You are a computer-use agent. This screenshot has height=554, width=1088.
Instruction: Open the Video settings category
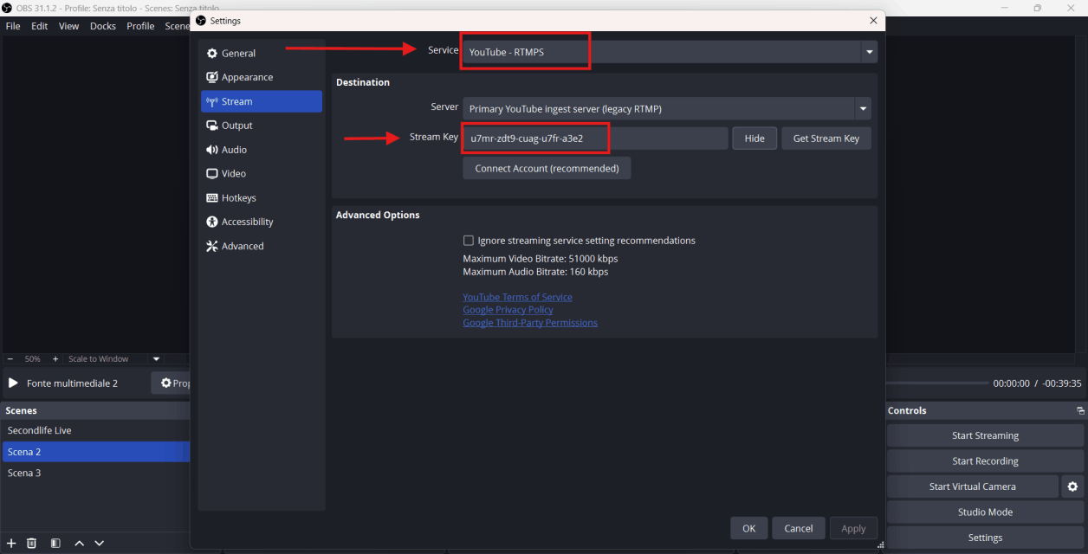click(x=261, y=174)
